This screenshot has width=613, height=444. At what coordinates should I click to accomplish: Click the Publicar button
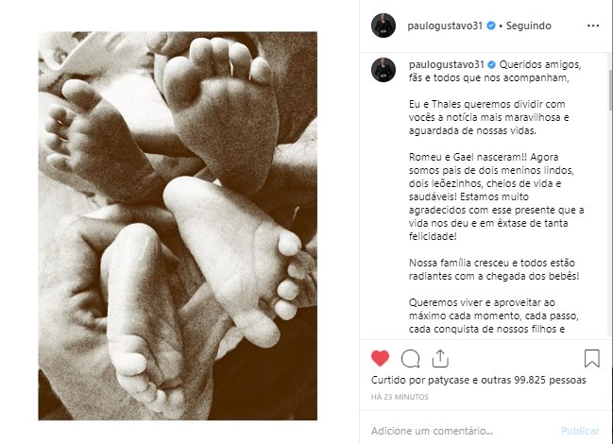point(580,431)
